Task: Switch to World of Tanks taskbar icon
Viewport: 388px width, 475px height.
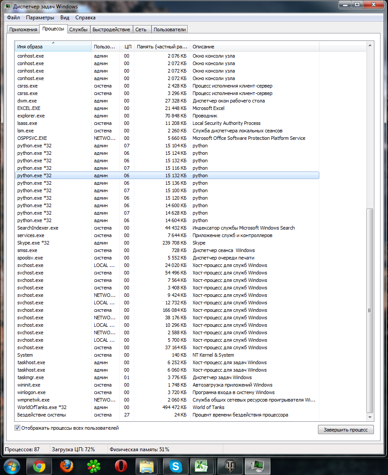Action: pyautogui.click(x=230, y=466)
